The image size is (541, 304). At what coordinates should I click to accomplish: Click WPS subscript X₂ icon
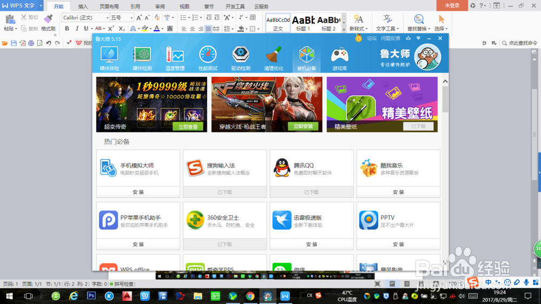pyautogui.click(x=122, y=29)
